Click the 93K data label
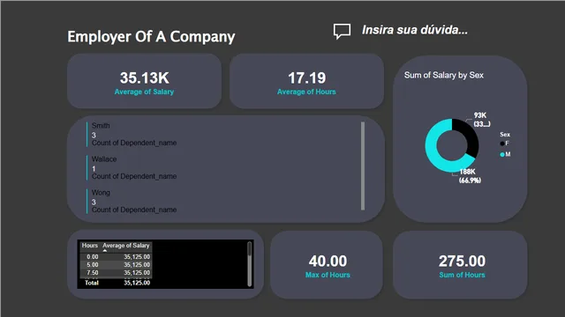 (482, 120)
